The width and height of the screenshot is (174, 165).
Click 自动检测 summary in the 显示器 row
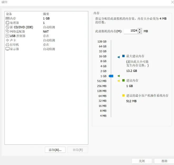pyautogui.click(x=49, y=49)
